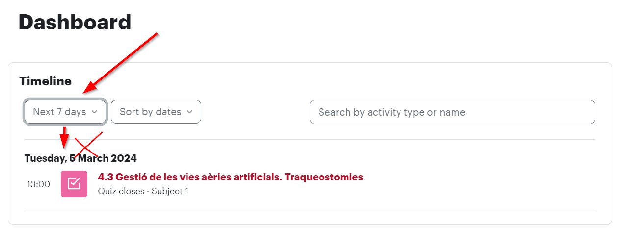Image resolution: width=640 pixels, height=230 pixels.
Task: Click the Dashboard page heading
Action: coord(75,22)
